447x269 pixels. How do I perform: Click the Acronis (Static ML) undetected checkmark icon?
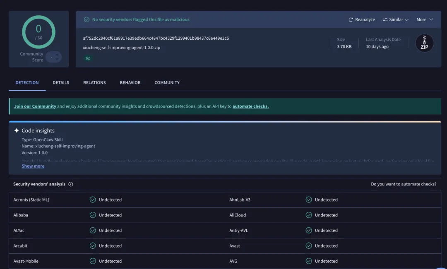(x=93, y=200)
